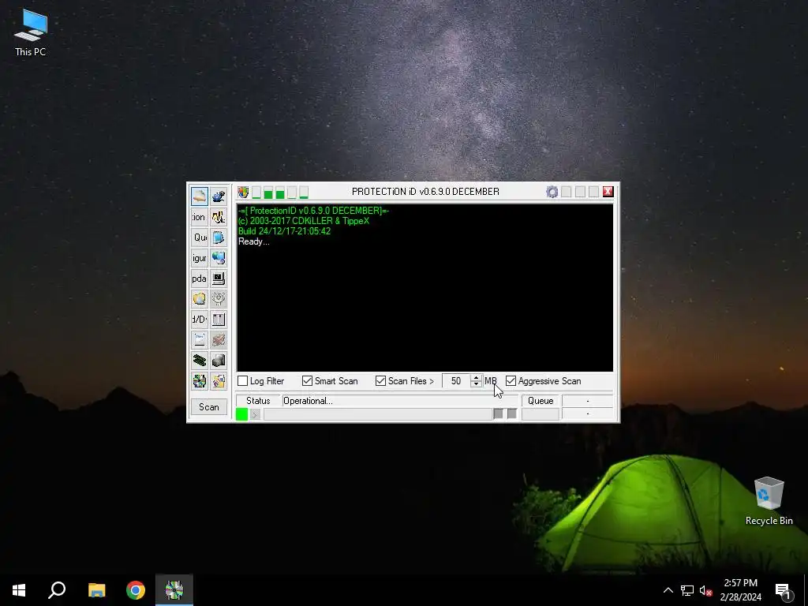This screenshot has height=606, width=808.
Task: Click the truncated 'Qu' sidebar button
Action: (200, 238)
